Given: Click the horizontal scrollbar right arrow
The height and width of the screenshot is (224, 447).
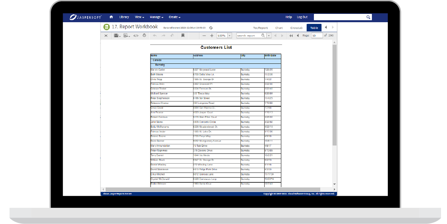Looking at the screenshot, I should click(335, 189).
